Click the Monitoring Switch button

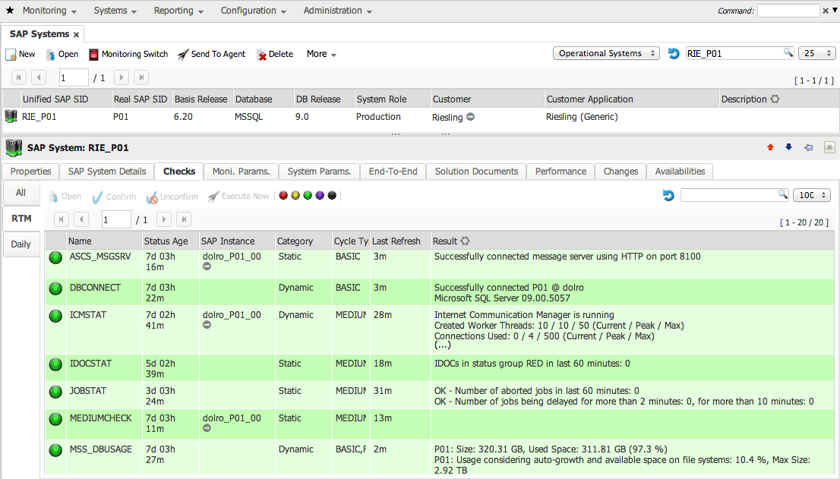coord(128,54)
